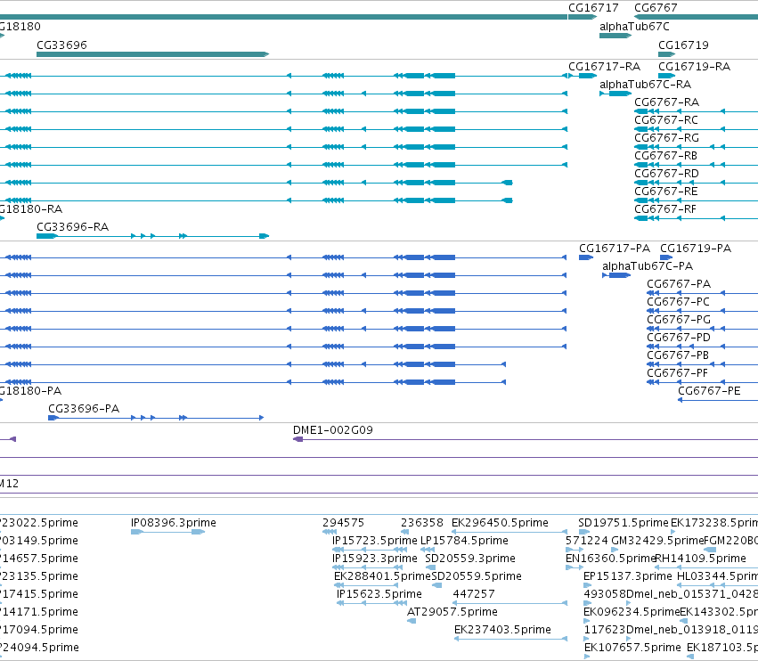Select the EK296450.5prime EST glyph
Screen dimensions: 758x661
pyautogui.click(x=509, y=532)
